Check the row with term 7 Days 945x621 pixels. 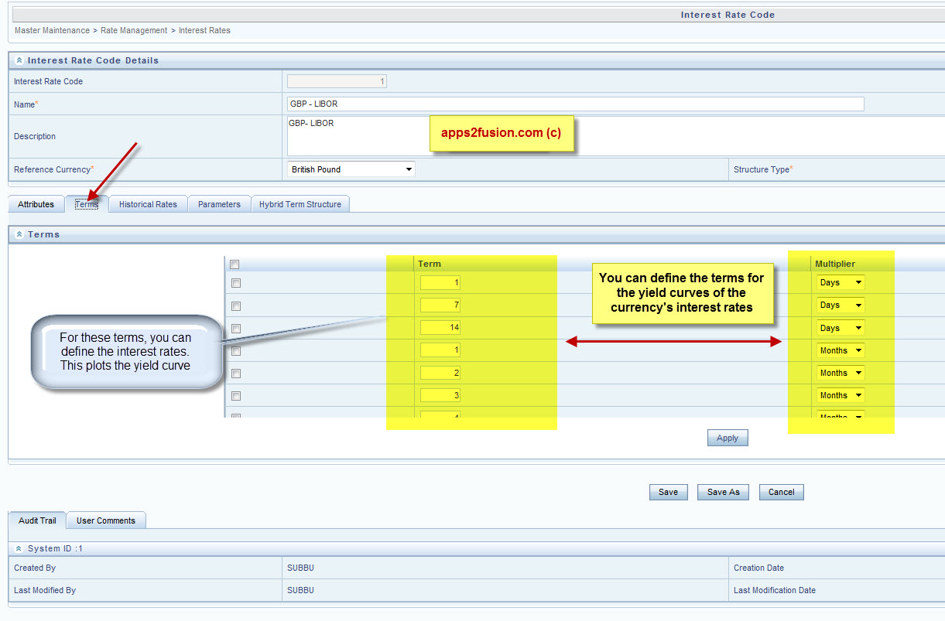[x=236, y=305]
